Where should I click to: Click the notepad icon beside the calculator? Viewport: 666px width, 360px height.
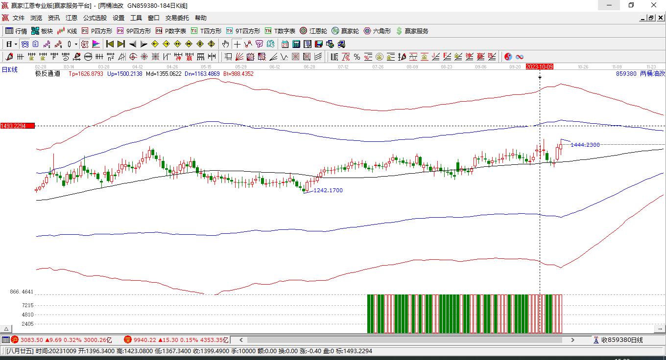click(307, 44)
